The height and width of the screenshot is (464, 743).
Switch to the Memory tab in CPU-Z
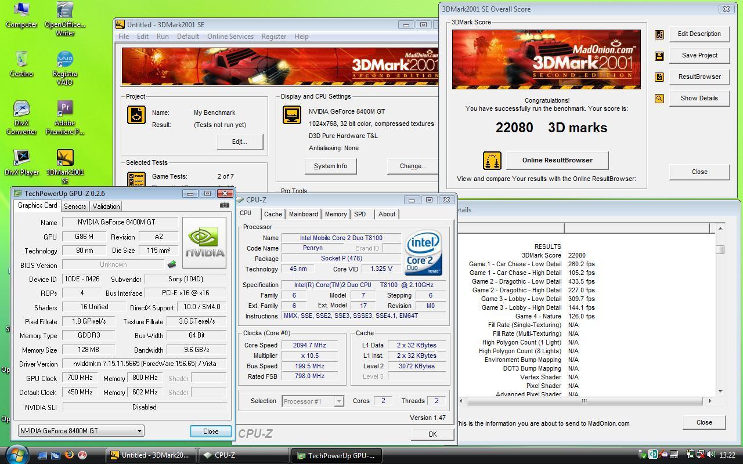tap(336, 214)
